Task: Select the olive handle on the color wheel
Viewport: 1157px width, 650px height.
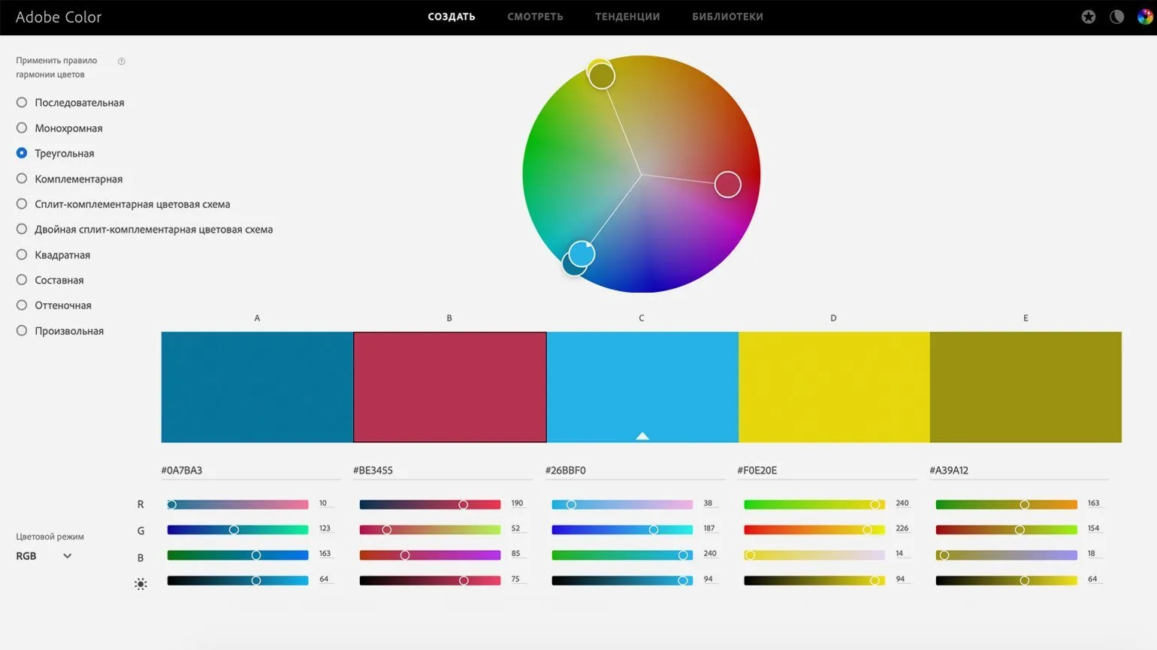Action: [x=602, y=77]
